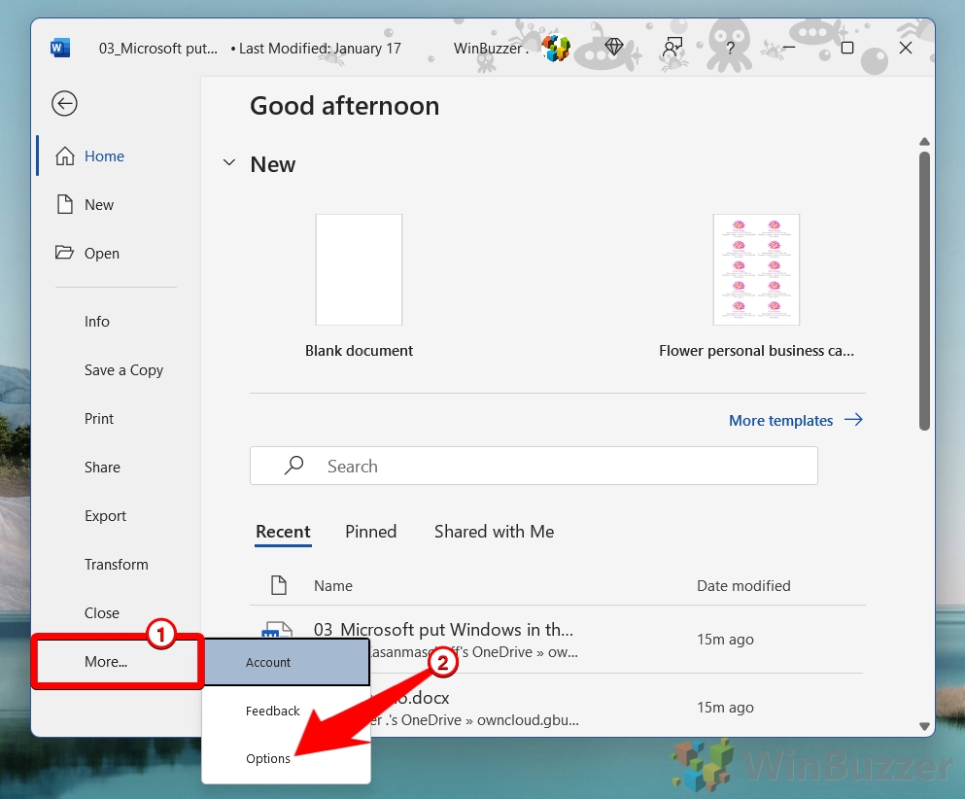The width and height of the screenshot is (965, 799).
Task: Open the WinBuzzer profile picture icon
Action: click(556, 48)
